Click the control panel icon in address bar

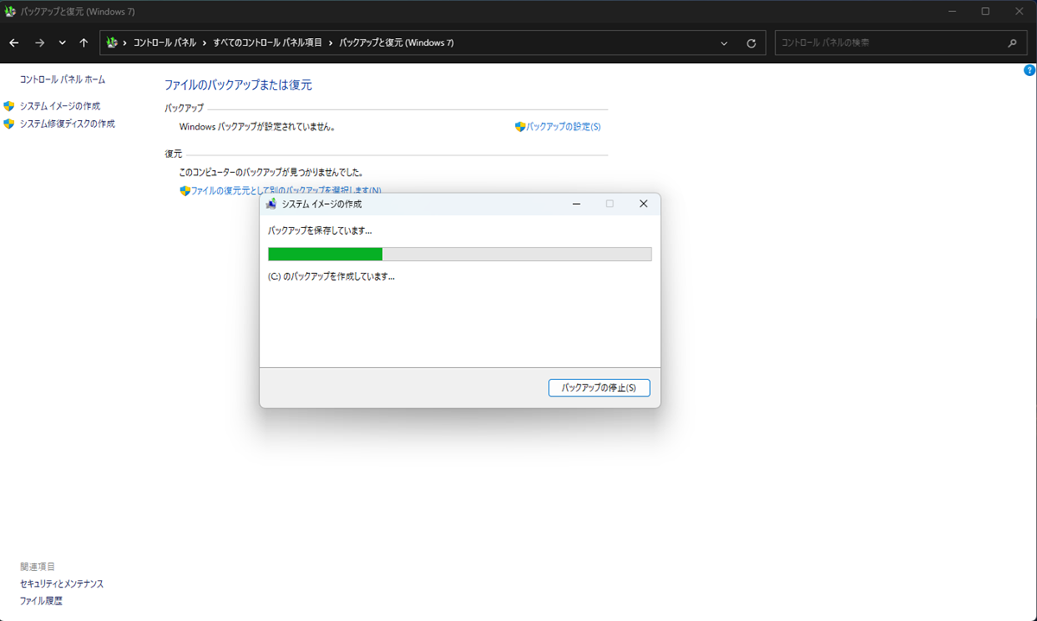112,43
